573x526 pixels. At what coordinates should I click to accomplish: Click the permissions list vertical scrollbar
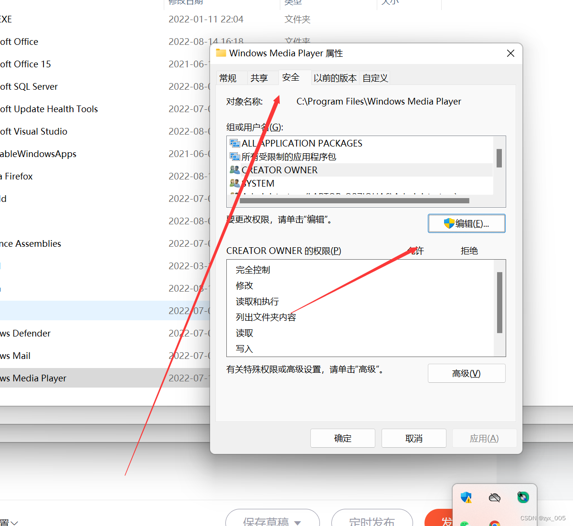click(x=499, y=302)
